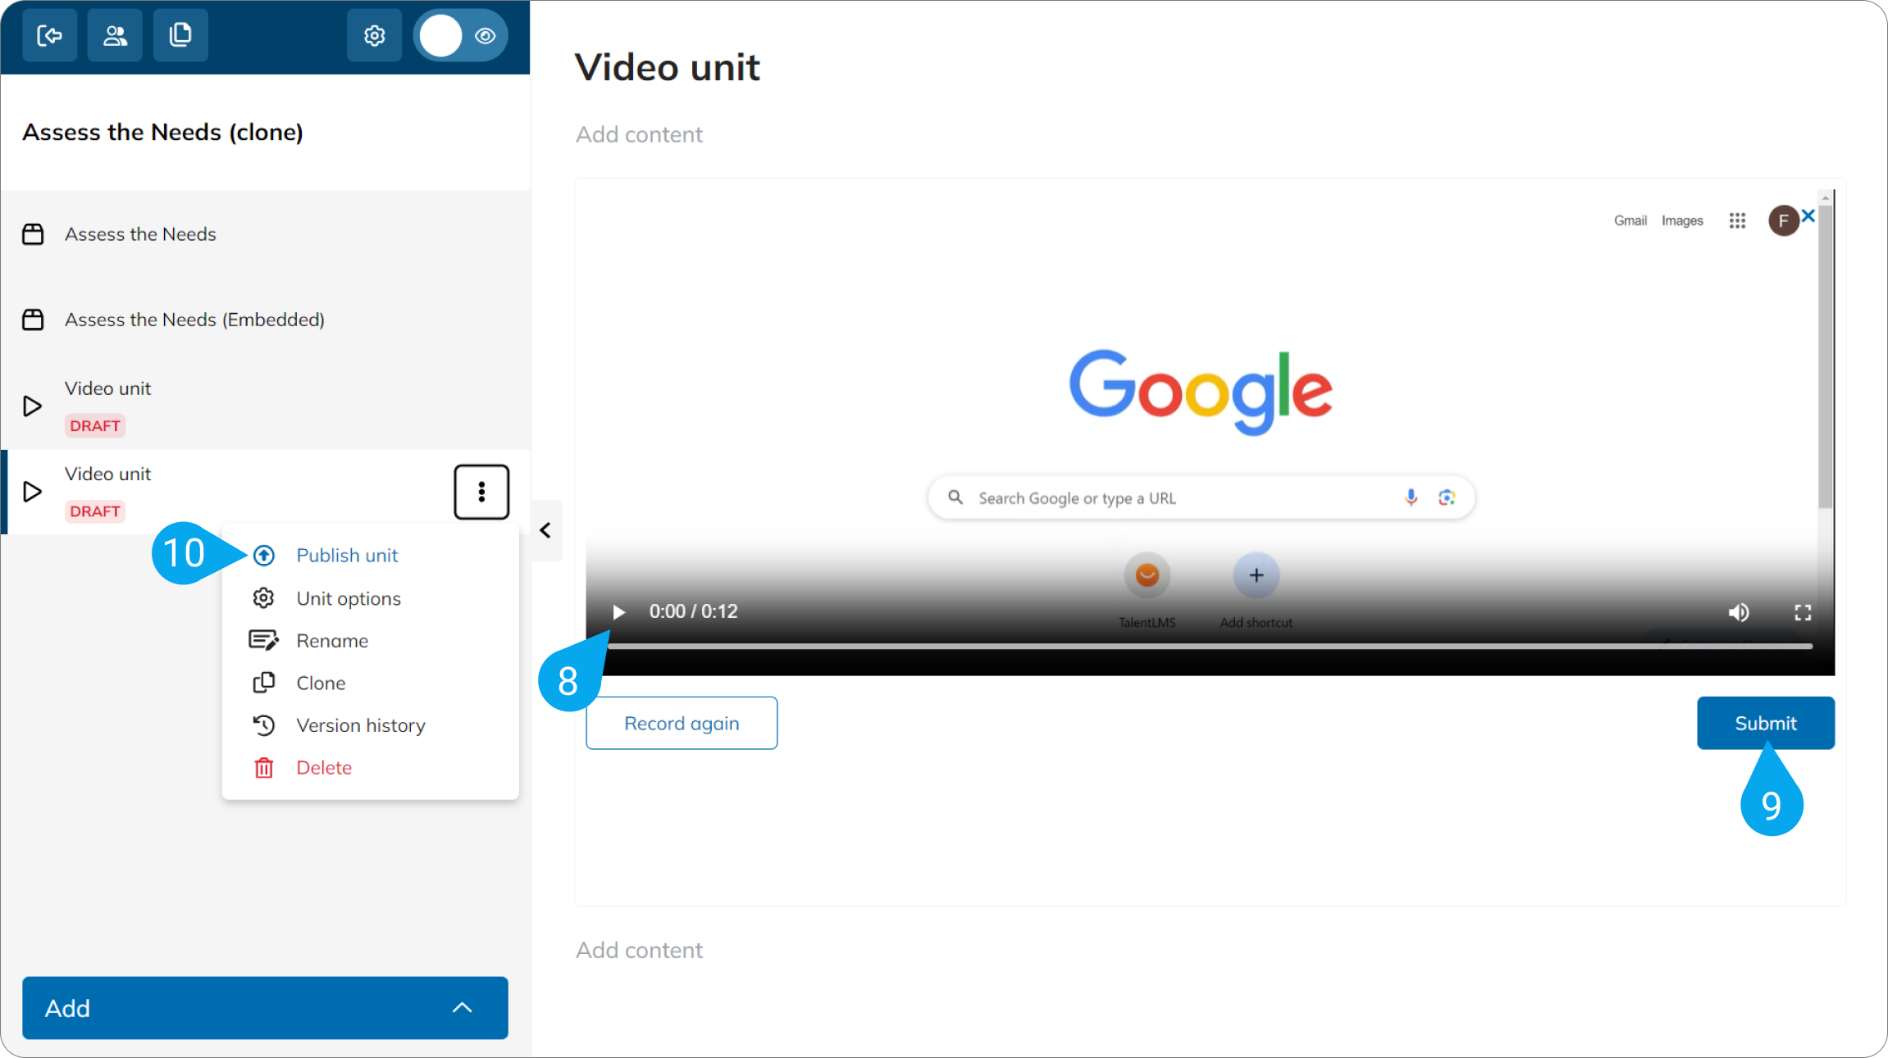The image size is (1888, 1058).
Task: Click the exit course icon in top bar
Action: point(50,35)
